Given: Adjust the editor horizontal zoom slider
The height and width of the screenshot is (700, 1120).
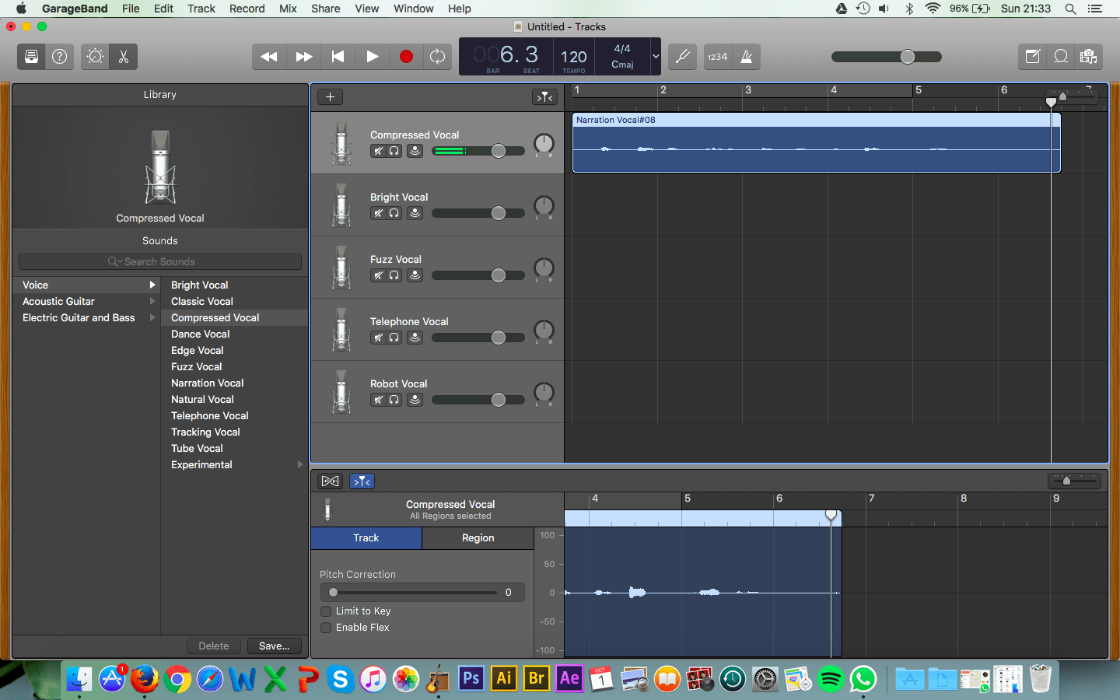Looking at the screenshot, I should [1074, 481].
